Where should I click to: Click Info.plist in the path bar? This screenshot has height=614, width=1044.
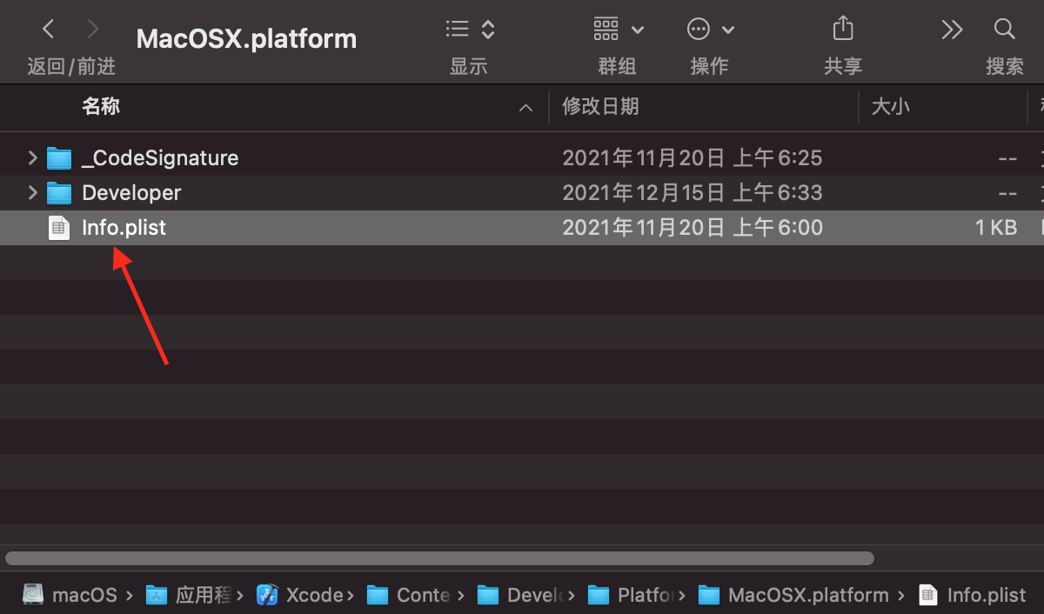tap(974, 595)
